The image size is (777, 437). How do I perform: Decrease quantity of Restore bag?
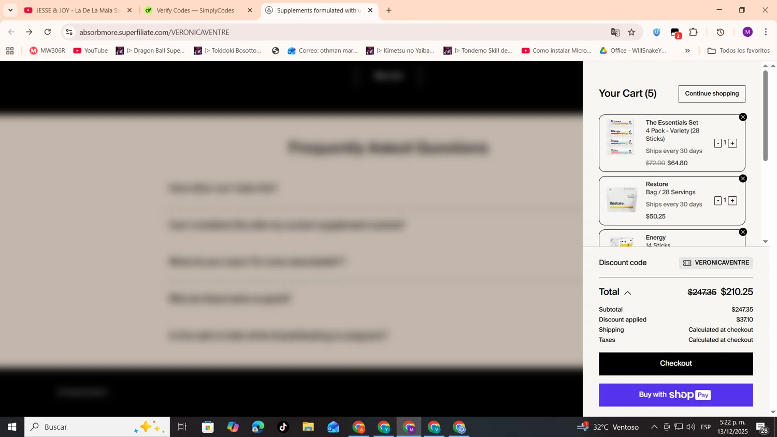pos(717,200)
